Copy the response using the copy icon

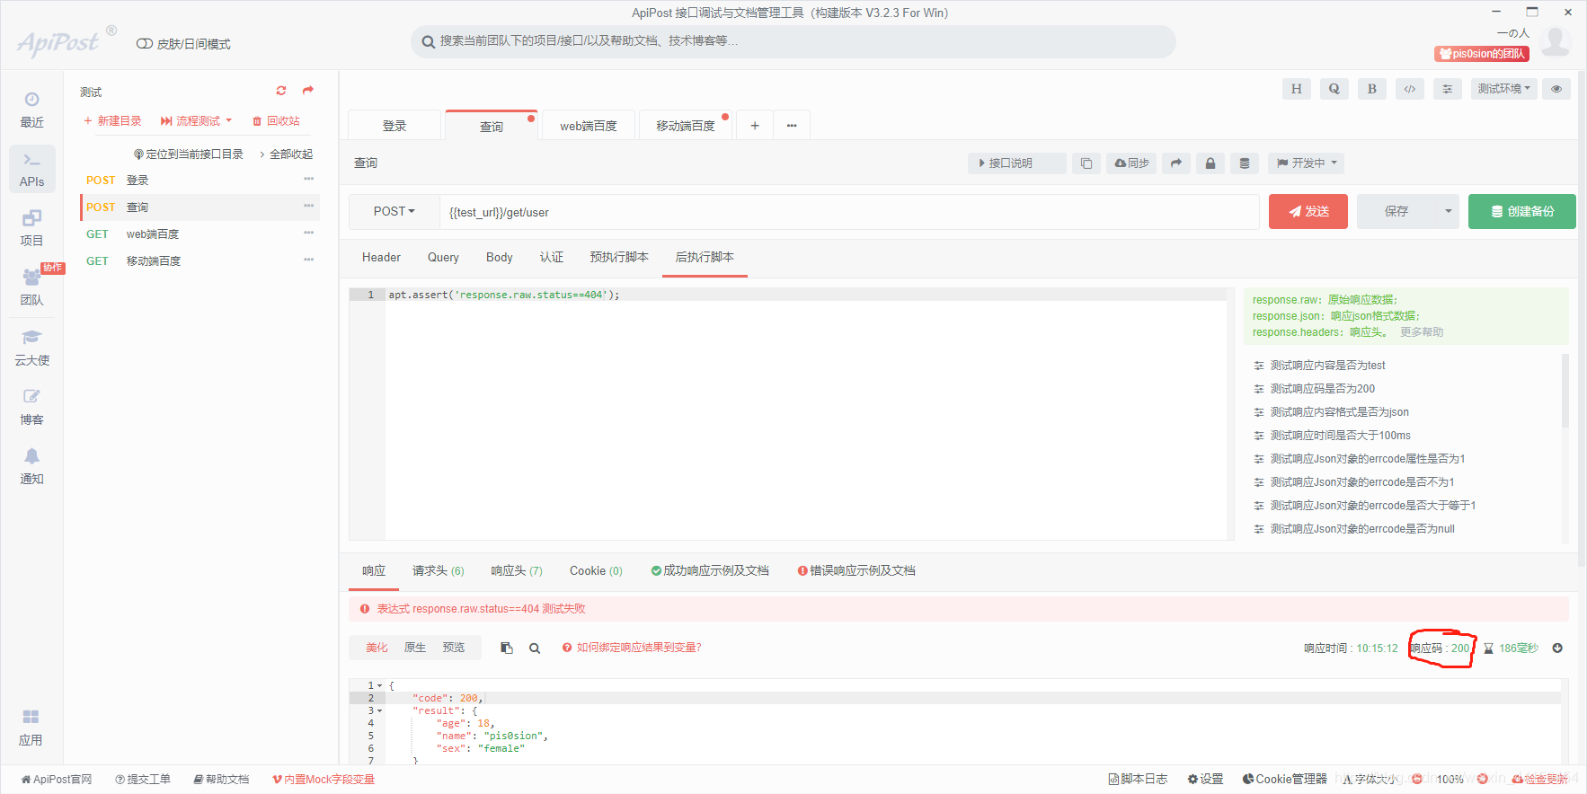507,648
